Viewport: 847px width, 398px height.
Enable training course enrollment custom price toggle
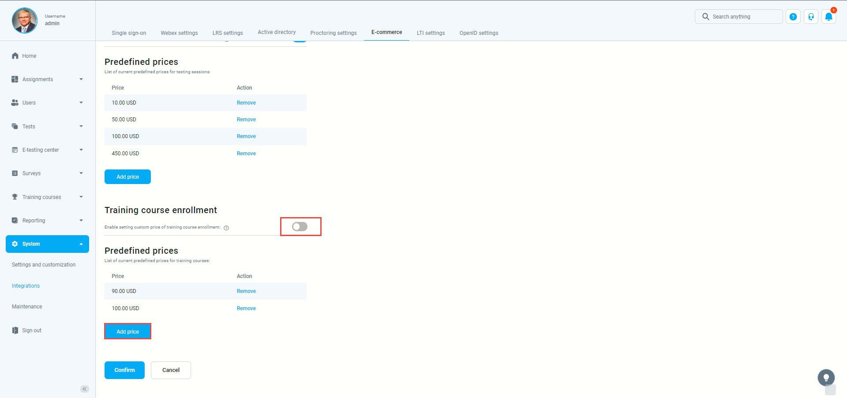(x=300, y=227)
